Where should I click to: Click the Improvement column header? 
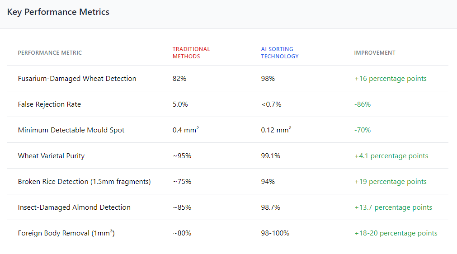[375, 53]
